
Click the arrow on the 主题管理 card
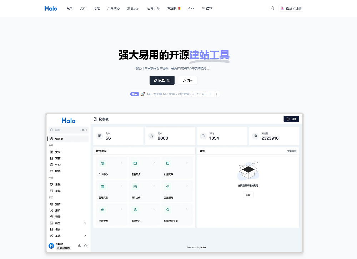pyautogui.click(x=187, y=186)
